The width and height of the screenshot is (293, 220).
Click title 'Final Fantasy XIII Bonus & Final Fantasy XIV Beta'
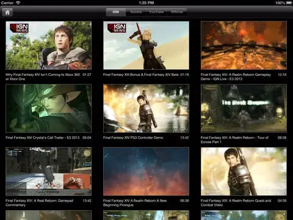tap(141, 75)
